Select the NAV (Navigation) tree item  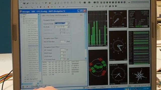32,79
